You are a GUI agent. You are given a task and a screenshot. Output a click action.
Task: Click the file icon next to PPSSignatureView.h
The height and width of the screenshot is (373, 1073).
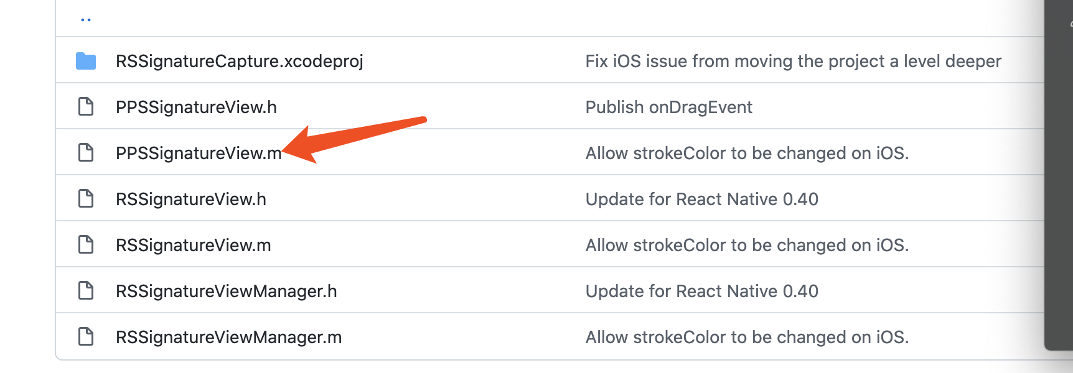click(86, 106)
